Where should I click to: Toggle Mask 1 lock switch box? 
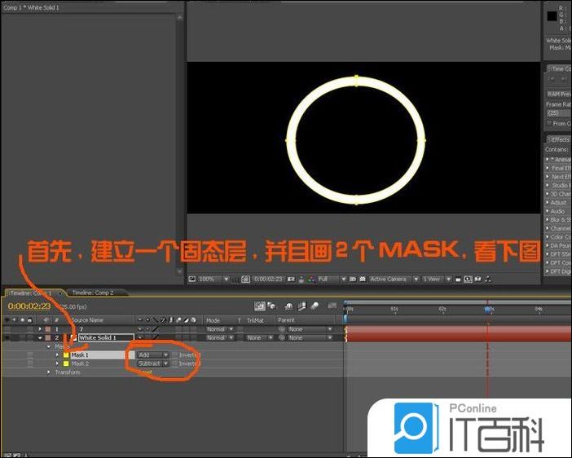pos(30,355)
